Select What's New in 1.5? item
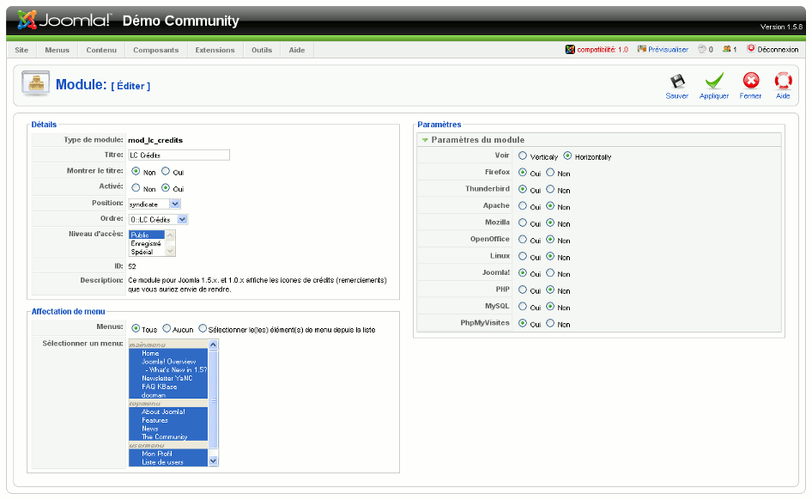This screenshot has height=500, width=812. (x=168, y=370)
